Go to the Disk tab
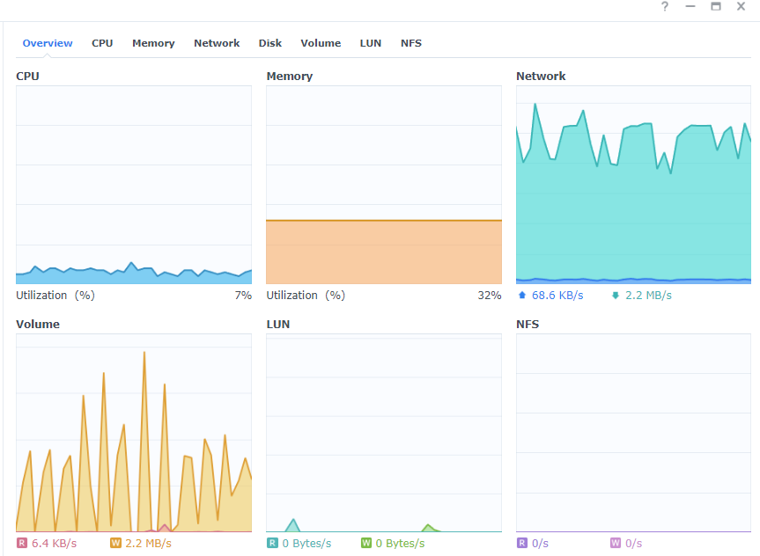Screen dimensions: 760x556 point(270,43)
